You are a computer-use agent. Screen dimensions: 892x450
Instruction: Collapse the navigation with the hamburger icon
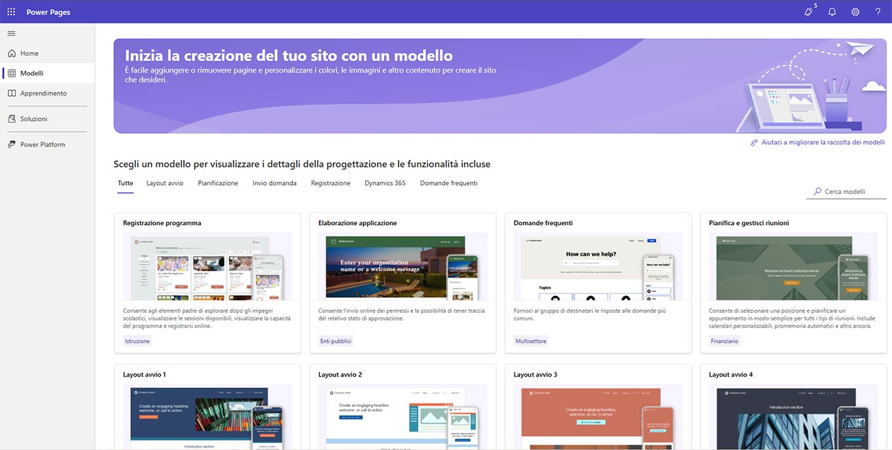pyautogui.click(x=11, y=32)
